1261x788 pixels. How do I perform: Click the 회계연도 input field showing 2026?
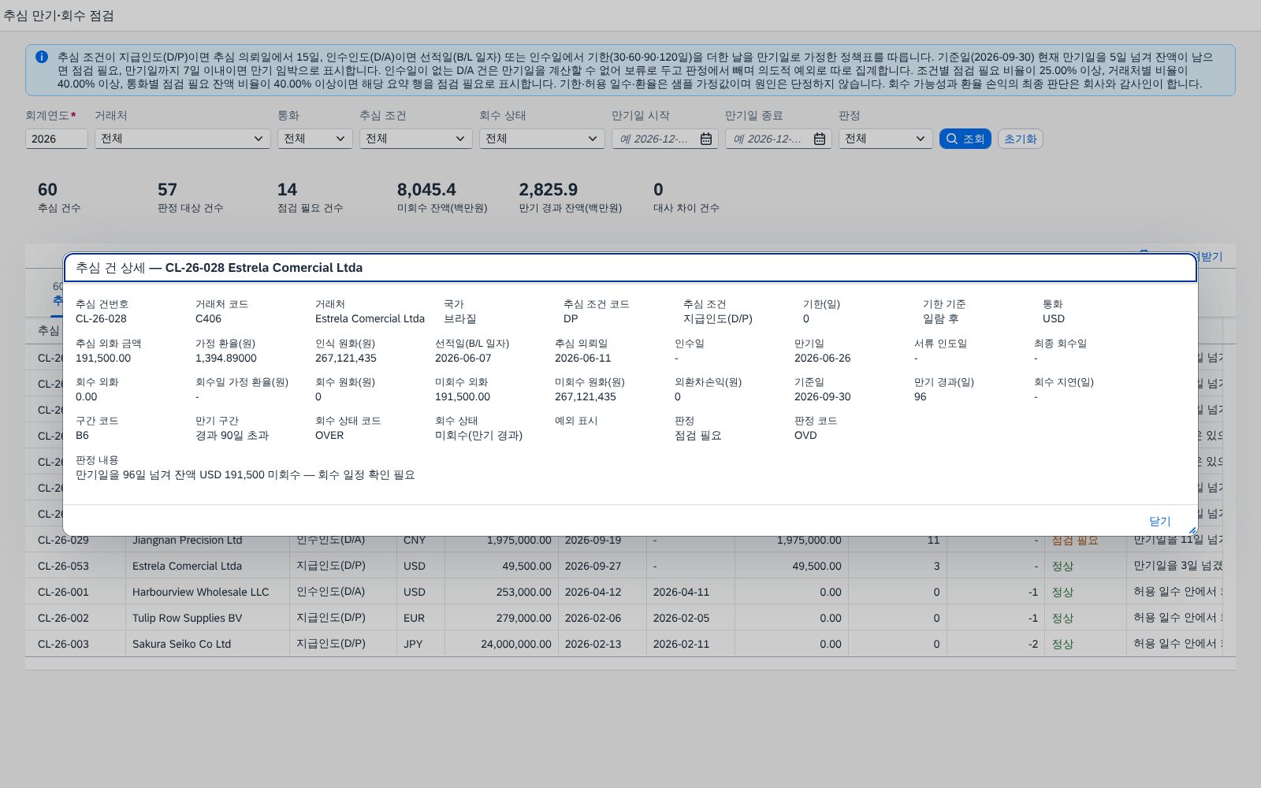[56, 139]
